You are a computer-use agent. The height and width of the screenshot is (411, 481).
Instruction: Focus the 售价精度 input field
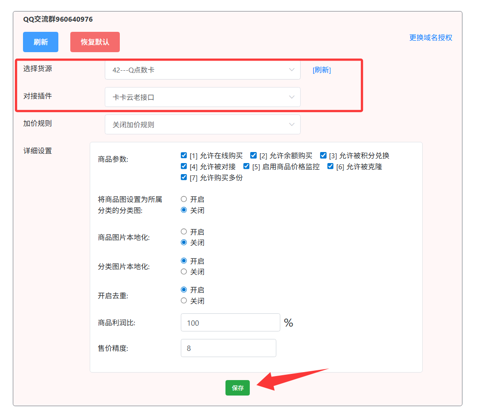coord(228,348)
